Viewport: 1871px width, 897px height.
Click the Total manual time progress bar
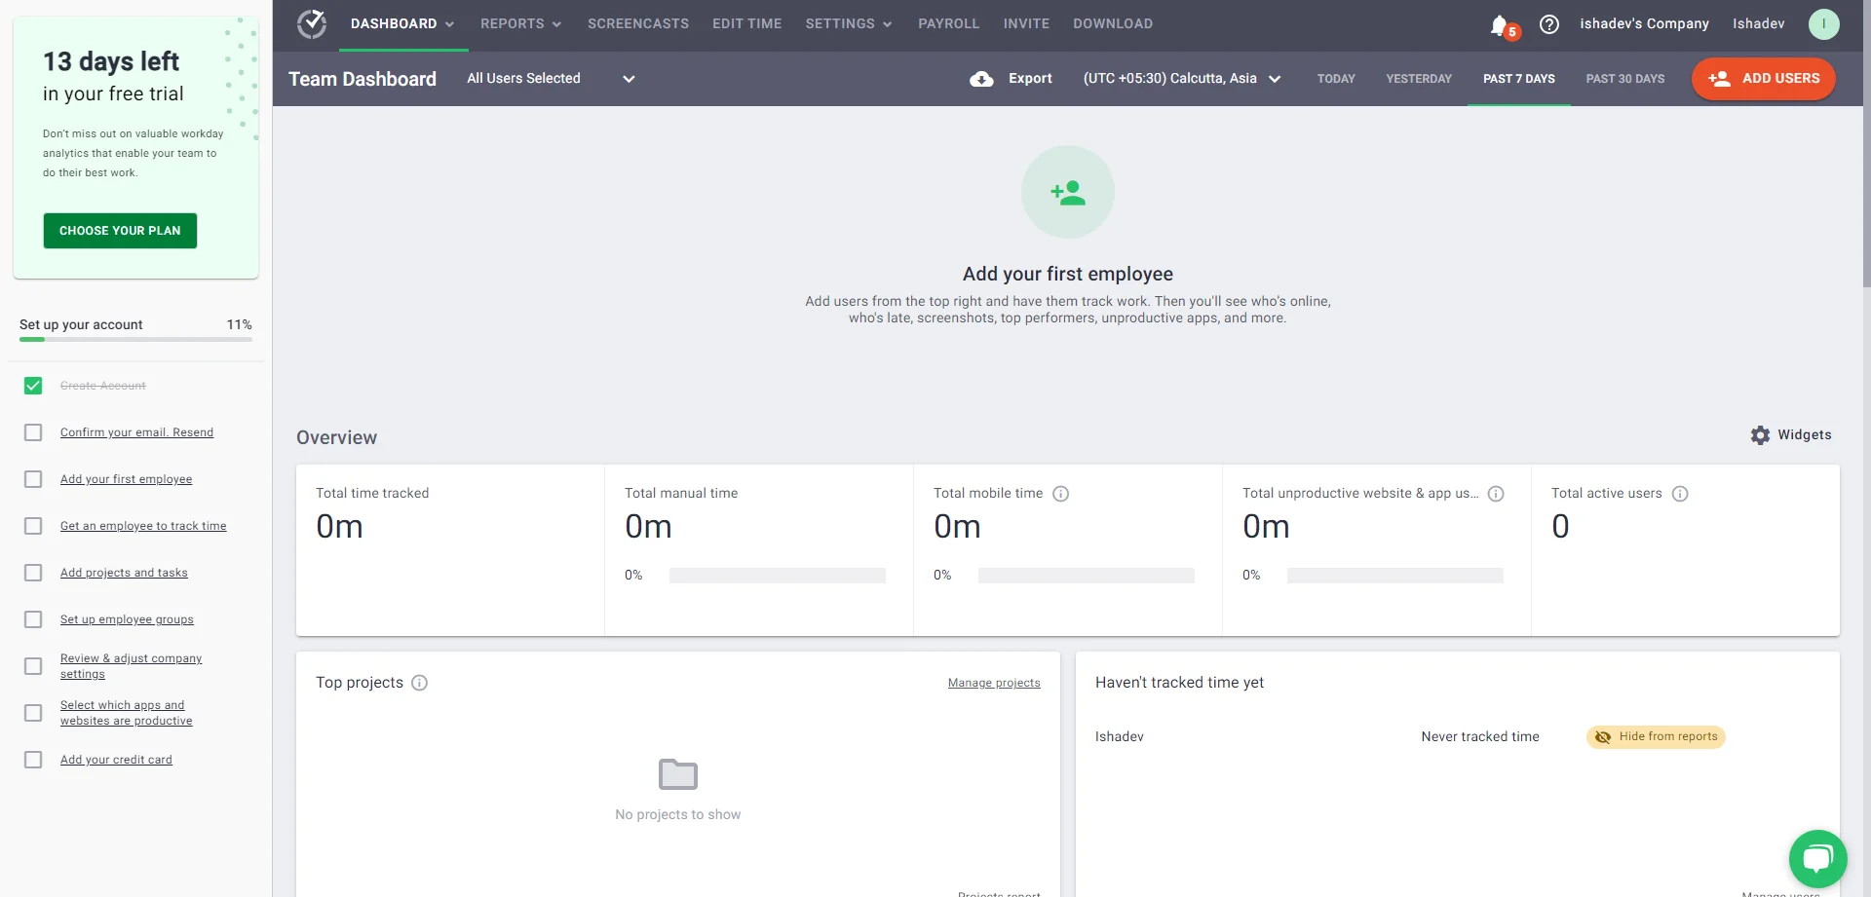coord(777,576)
